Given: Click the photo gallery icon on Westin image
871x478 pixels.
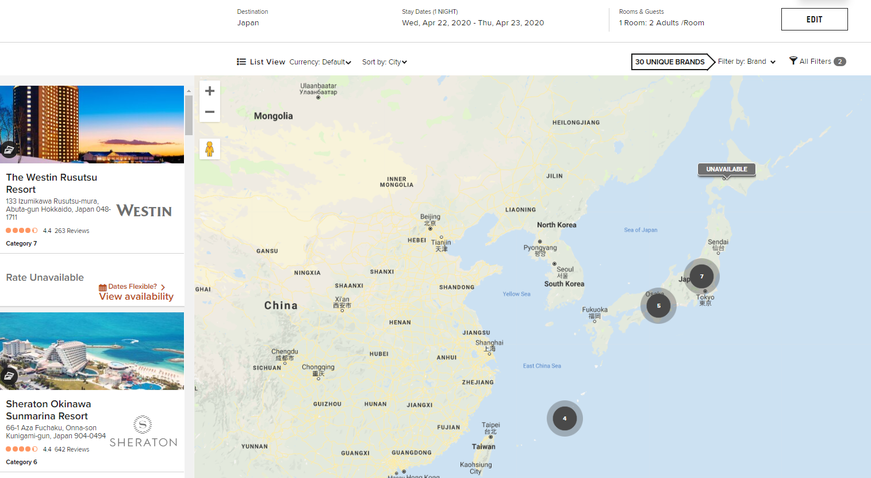Looking at the screenshot, I should [9, 150].
